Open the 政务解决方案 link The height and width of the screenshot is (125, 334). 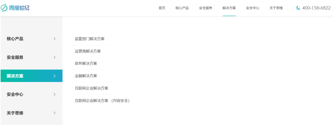(86, 63)
